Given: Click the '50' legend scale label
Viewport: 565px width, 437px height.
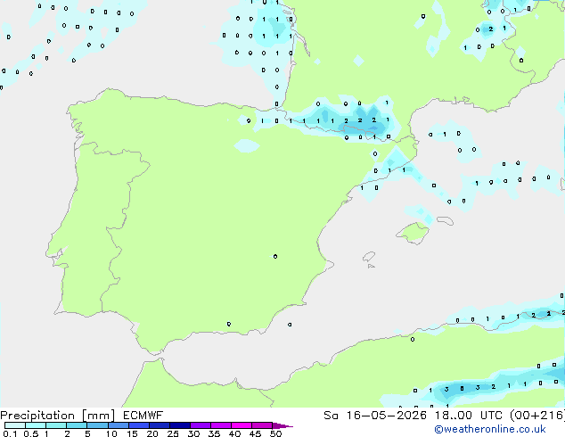Looking at the screenshot, I should click(x=275, y=433).
